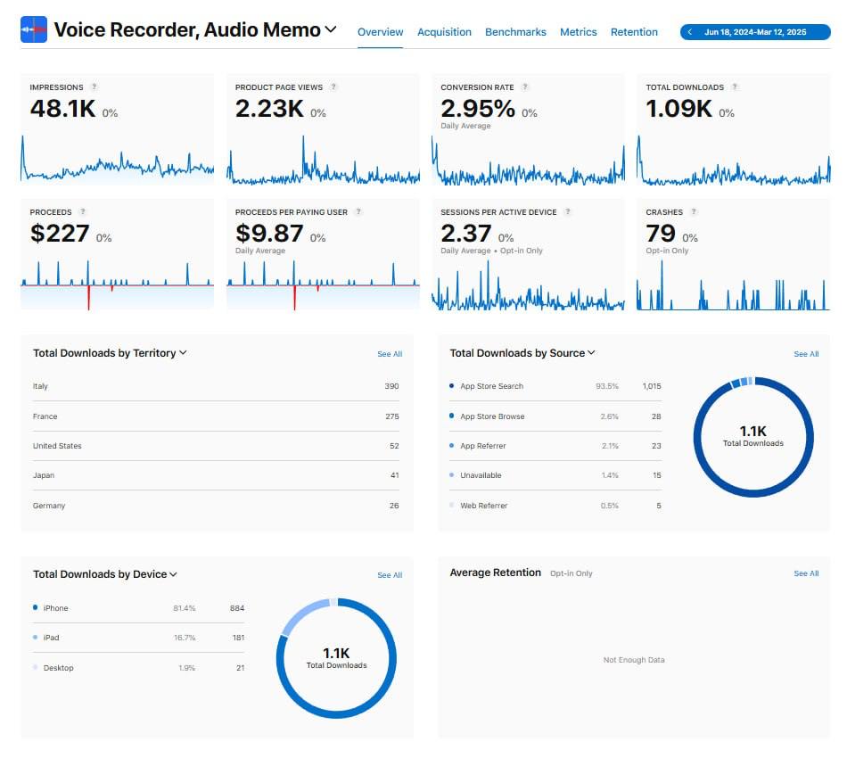Click See All for downloads by territory
The image size is (847, 758).
(390, 354)
